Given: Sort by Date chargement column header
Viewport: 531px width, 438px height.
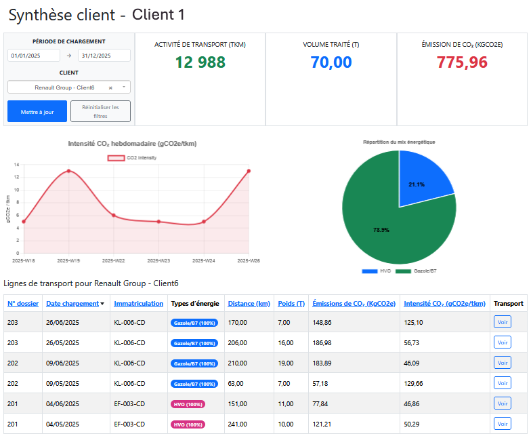Looking at the screenshot, I should [x=75, y=304].
